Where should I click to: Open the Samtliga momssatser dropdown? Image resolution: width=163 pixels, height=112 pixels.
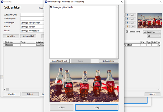point(32,31)
